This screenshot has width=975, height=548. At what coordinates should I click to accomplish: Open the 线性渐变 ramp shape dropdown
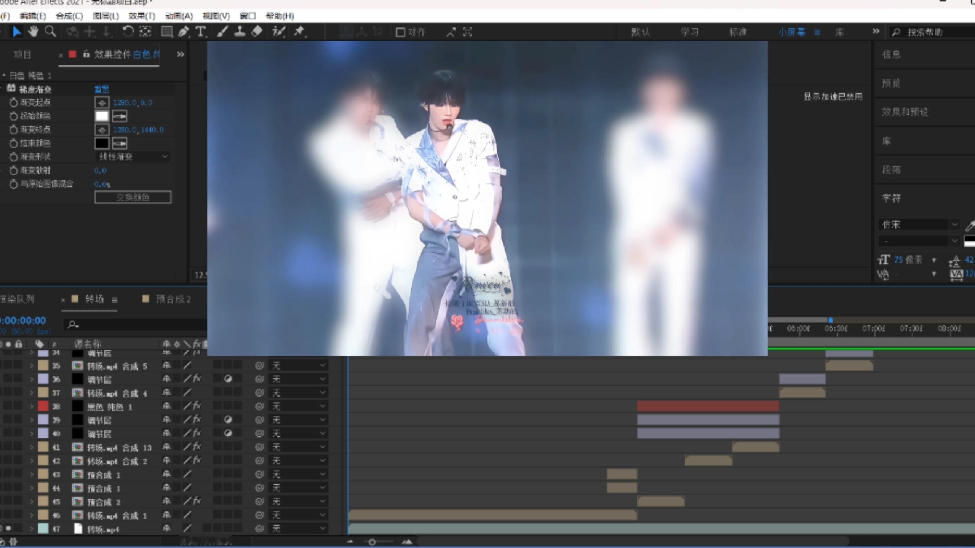coord(133,157)
